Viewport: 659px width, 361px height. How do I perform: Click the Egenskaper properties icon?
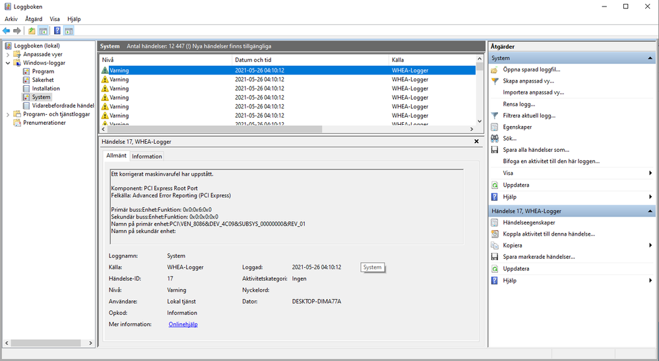pos(495,127)
